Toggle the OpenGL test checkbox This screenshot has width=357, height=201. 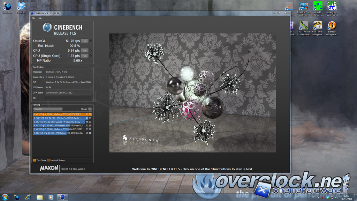[91, 41]
